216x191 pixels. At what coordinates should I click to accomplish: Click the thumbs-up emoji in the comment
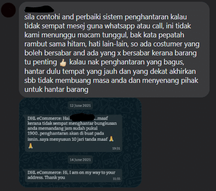63,63
